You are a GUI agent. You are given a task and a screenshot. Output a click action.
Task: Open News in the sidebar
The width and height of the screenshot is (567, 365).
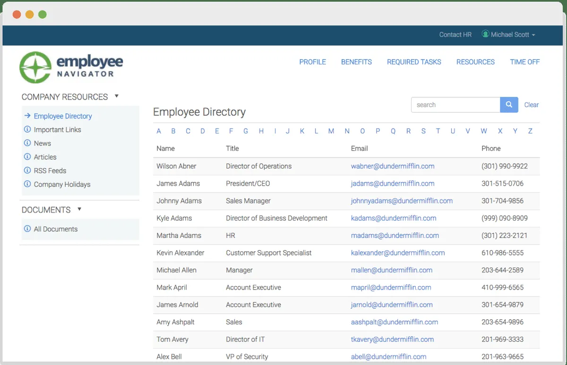(x=43, y=143)
